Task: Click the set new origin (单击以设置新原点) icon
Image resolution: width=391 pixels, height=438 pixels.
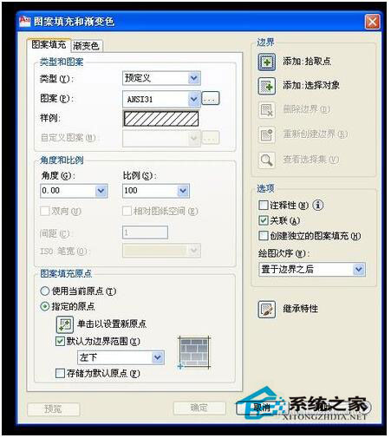Action: coord(65,324)
